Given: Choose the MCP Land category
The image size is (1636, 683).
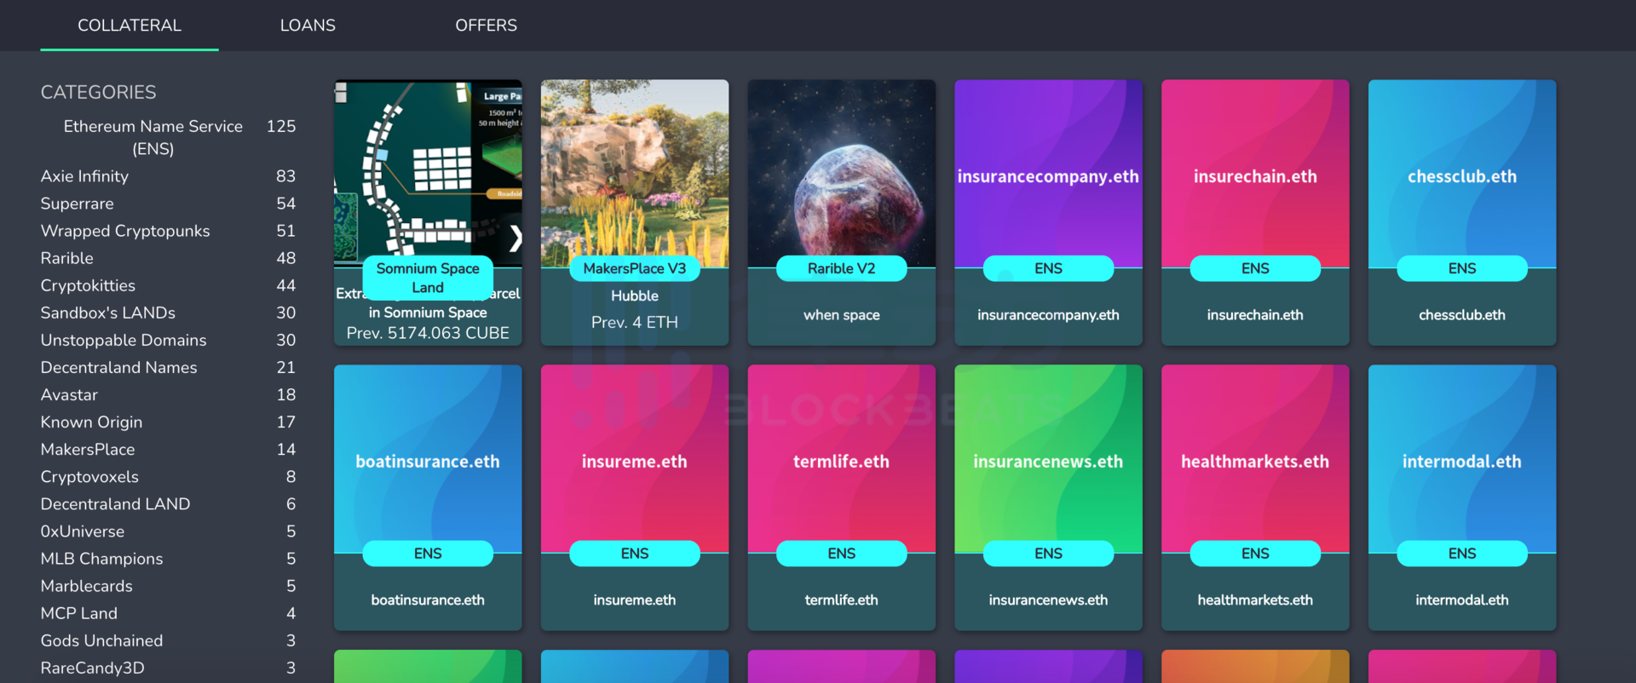Looking at the screenshot, I should pyautogui.click(x=168, y=613).
